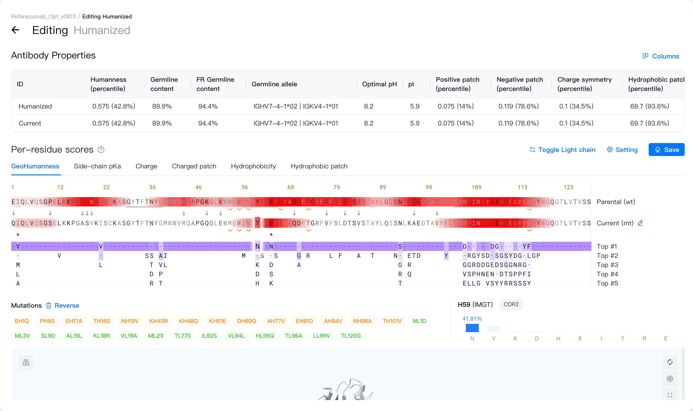Screen dimensions: 693x411
Task: Click the Current row ID cell
Action: point(30,123)
